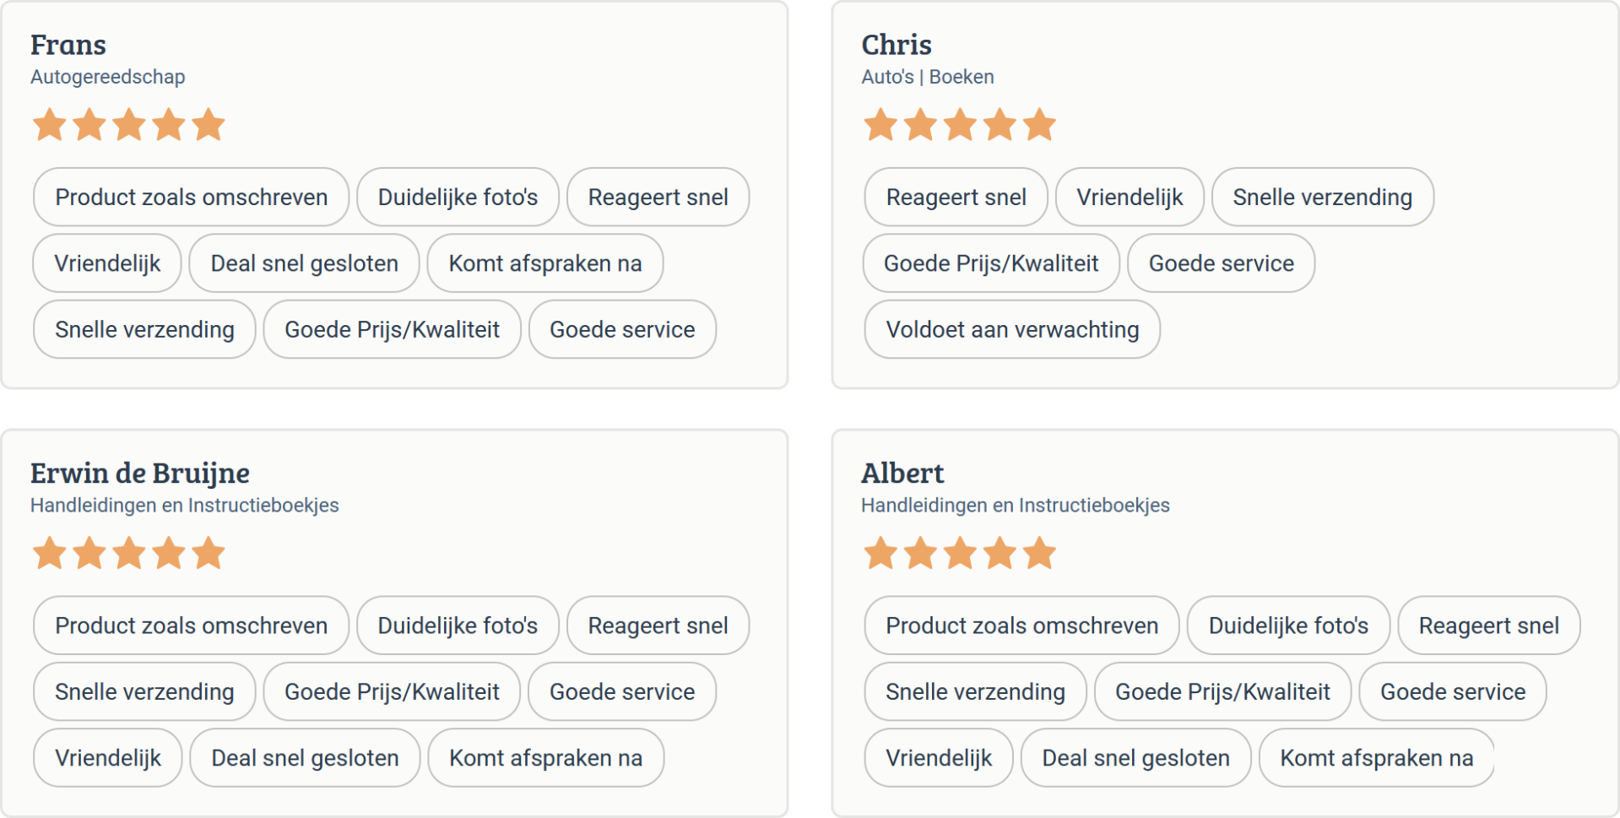Click the first star in Frans's rating
This screenshot has height=818, width=1620.
coord(50,125)
